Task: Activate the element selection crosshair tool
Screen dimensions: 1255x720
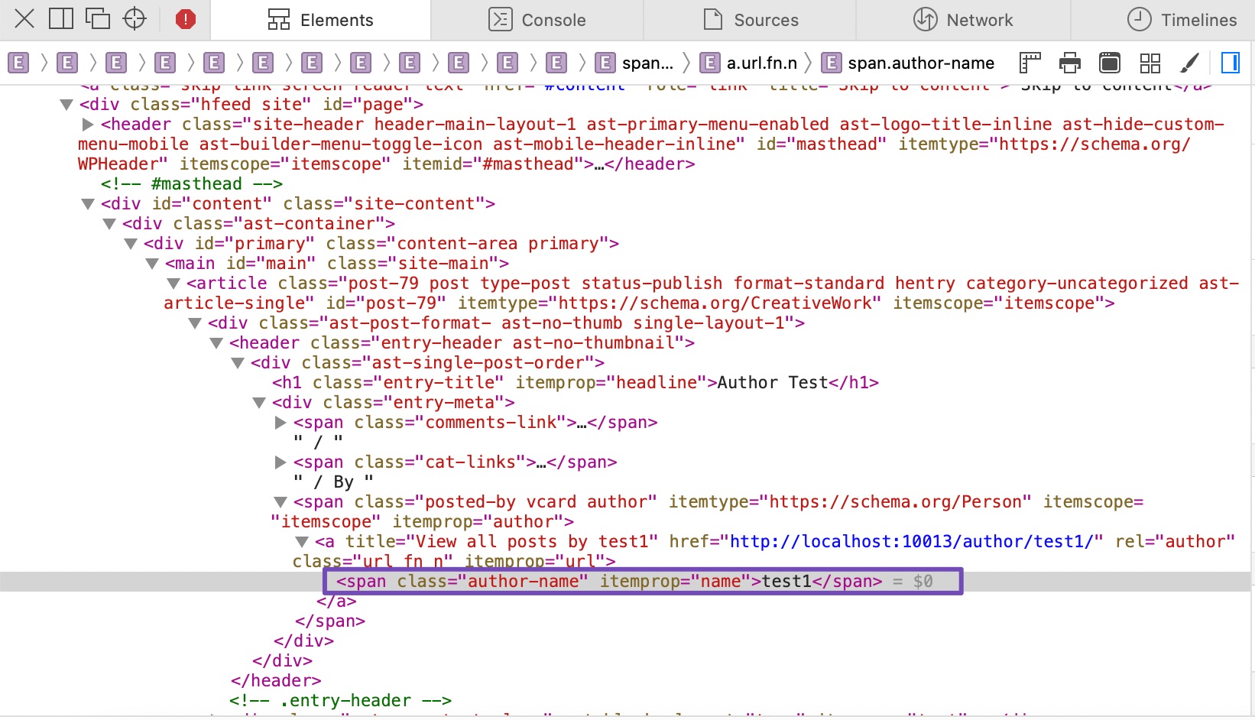Action: pos(135,19)
